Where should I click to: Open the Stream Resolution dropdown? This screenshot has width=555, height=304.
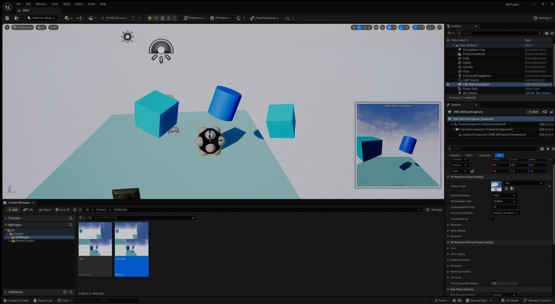coord(504,195)
